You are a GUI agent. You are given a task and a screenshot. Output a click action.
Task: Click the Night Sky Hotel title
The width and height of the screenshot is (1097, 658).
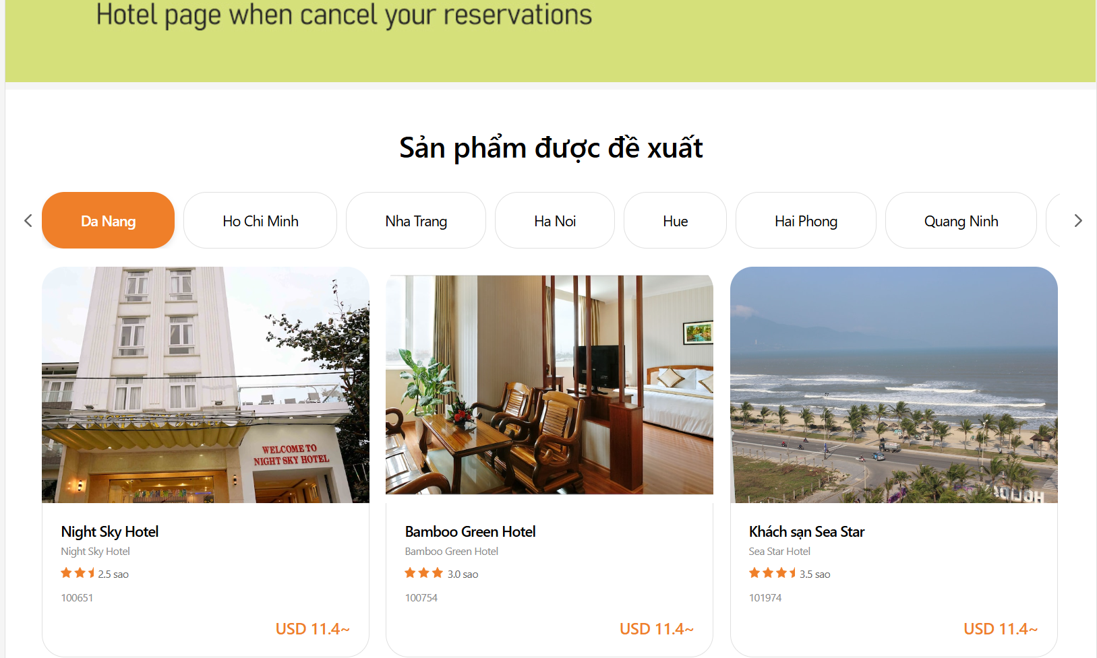110,532
